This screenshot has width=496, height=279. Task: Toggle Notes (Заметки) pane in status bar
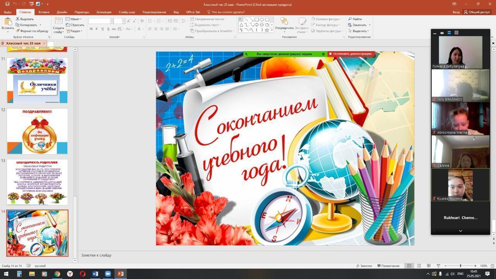coord(363,266)
